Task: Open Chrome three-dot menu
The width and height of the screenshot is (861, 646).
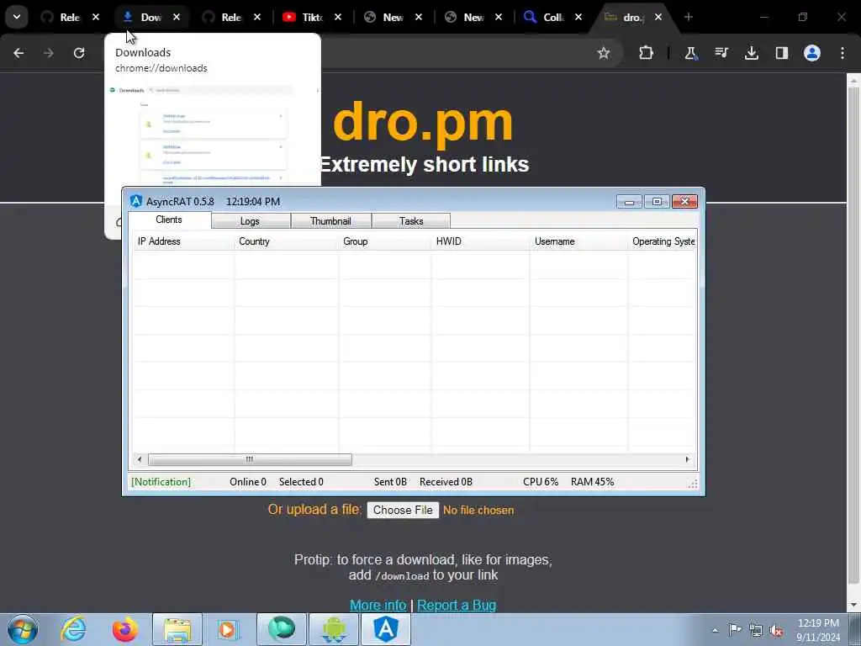Action: (x=843, y=53)
